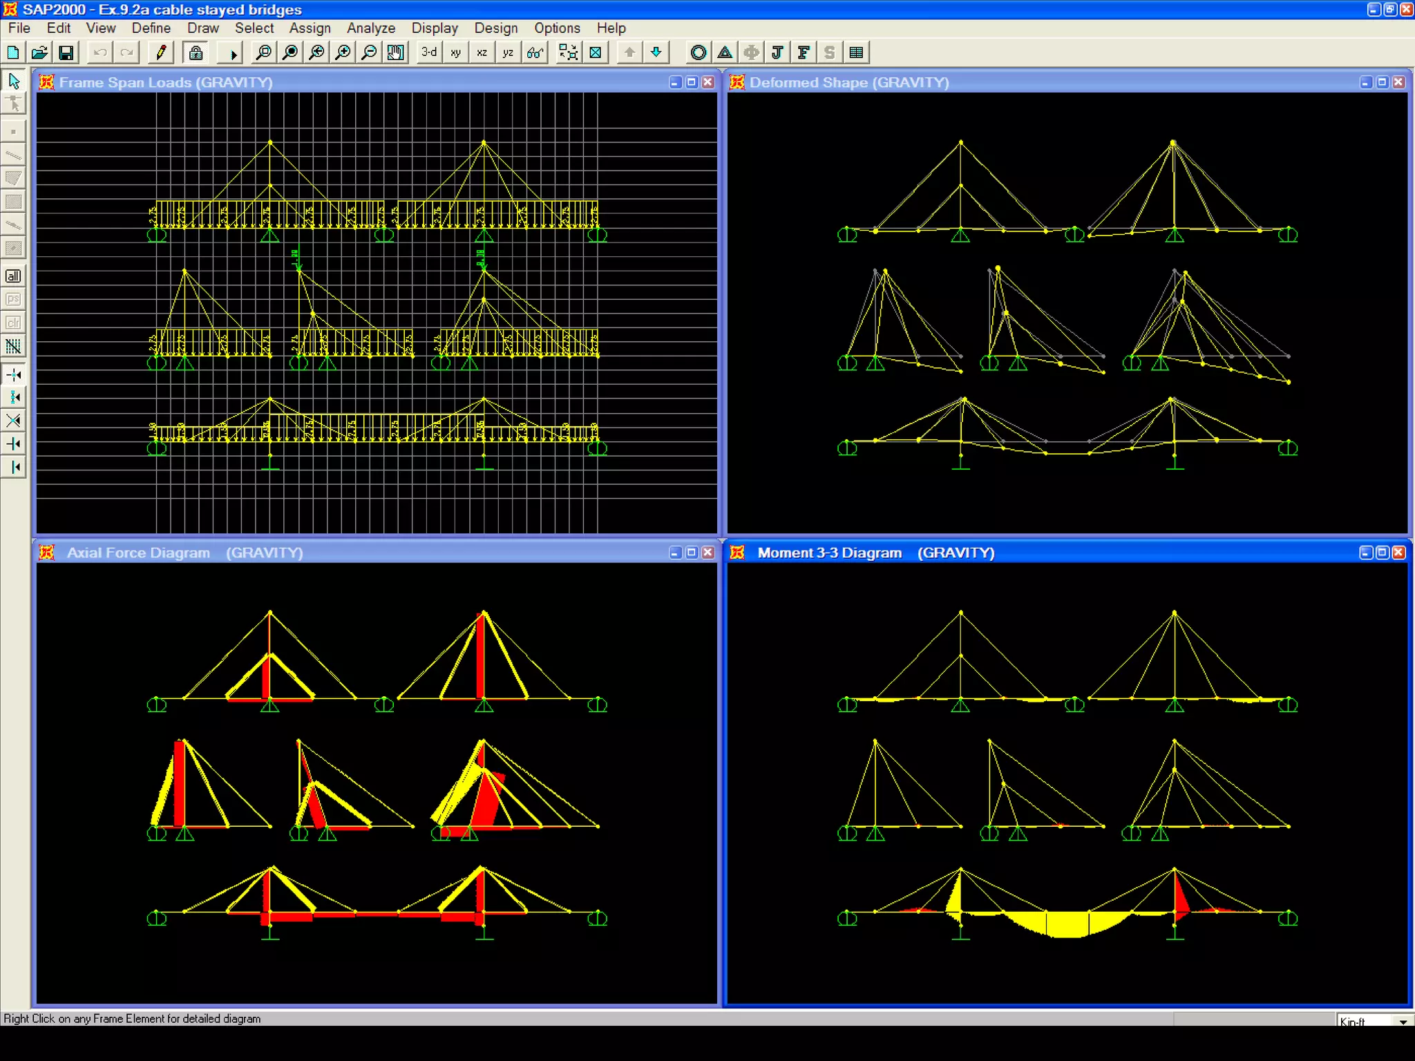Toggle Snap to Joints and Grid Points

click(x=13, y=375)
